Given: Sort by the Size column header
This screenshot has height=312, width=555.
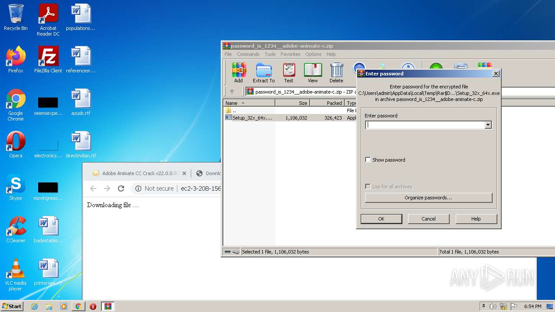Looking at the screenshot, I should pyautogui.click(x=292, y=103).
